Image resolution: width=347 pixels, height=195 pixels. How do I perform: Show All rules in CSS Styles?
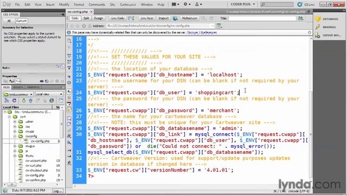[9, 21]
